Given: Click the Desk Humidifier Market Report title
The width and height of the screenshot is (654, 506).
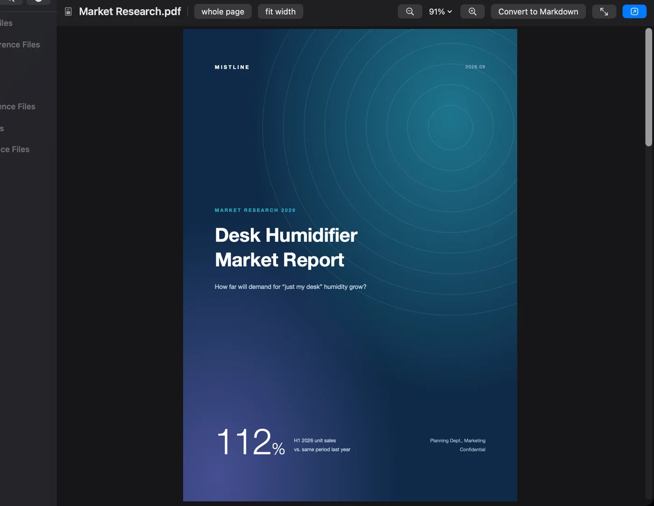Looking at the screenshot, I should pos(286,247).
